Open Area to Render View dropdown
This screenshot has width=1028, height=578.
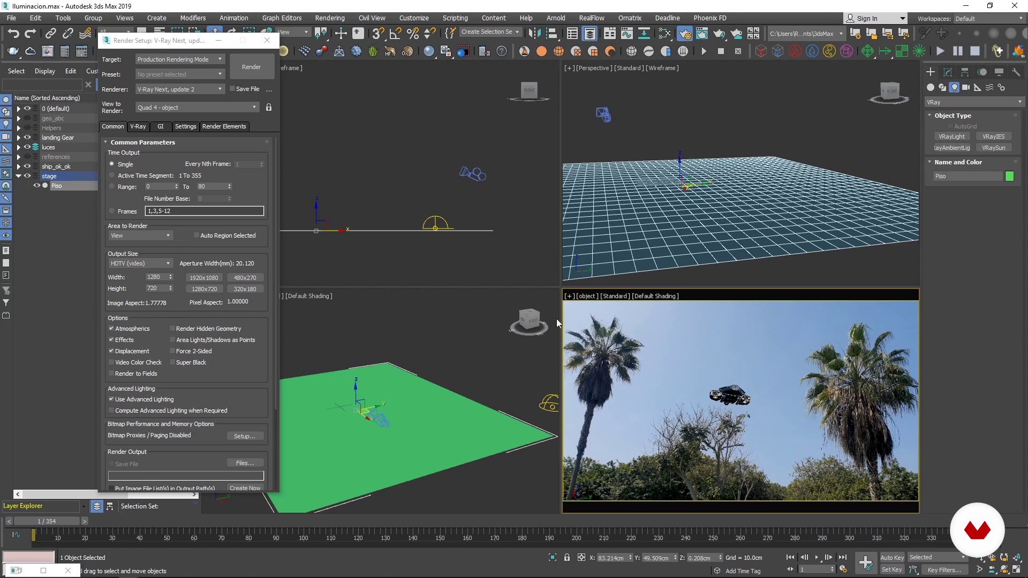tap(140, 235)
